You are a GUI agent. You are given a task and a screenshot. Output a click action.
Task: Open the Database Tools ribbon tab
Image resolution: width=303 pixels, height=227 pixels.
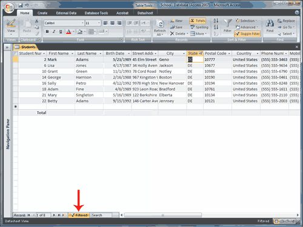tap(96, 13)
